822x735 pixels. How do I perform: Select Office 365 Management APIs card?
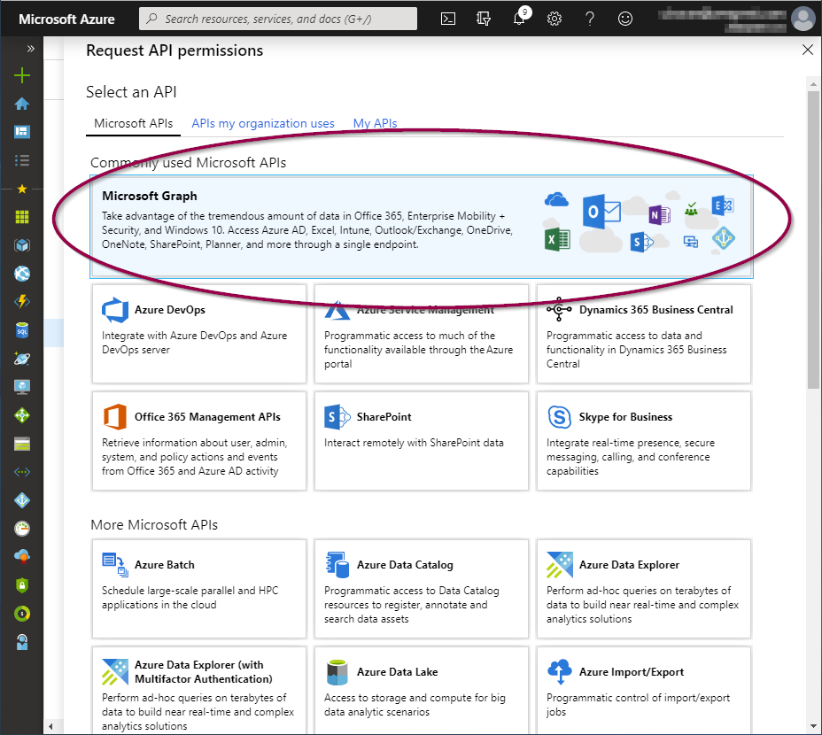pos(199,441)
